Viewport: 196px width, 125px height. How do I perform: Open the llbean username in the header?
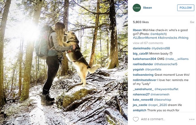[148, 8]
